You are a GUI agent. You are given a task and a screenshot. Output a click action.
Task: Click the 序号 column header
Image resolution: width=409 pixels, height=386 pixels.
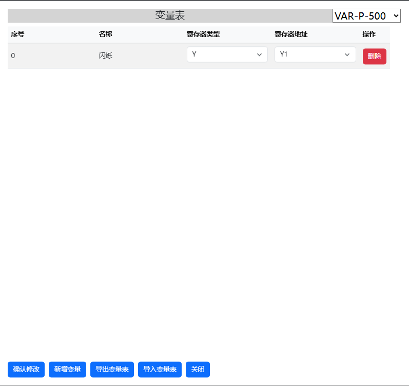[x=17, y=34]
